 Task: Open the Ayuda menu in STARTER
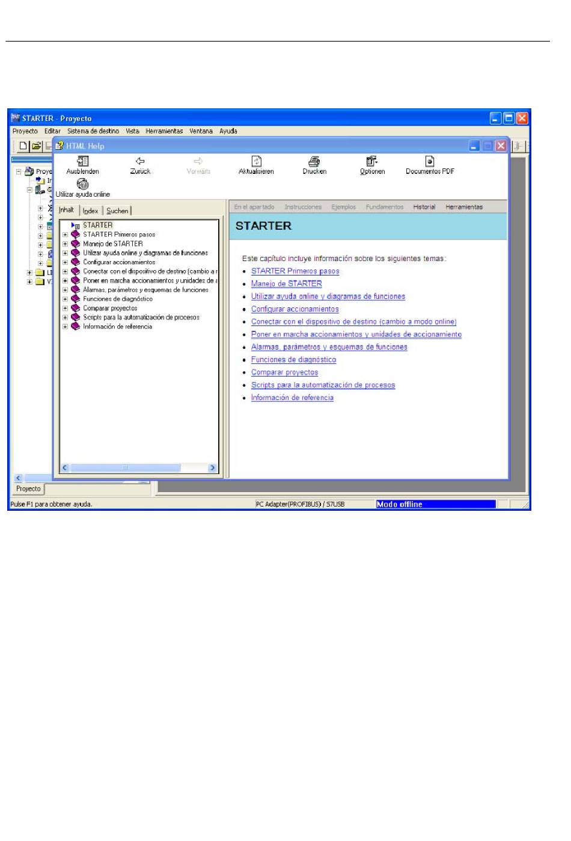point(228,131)
